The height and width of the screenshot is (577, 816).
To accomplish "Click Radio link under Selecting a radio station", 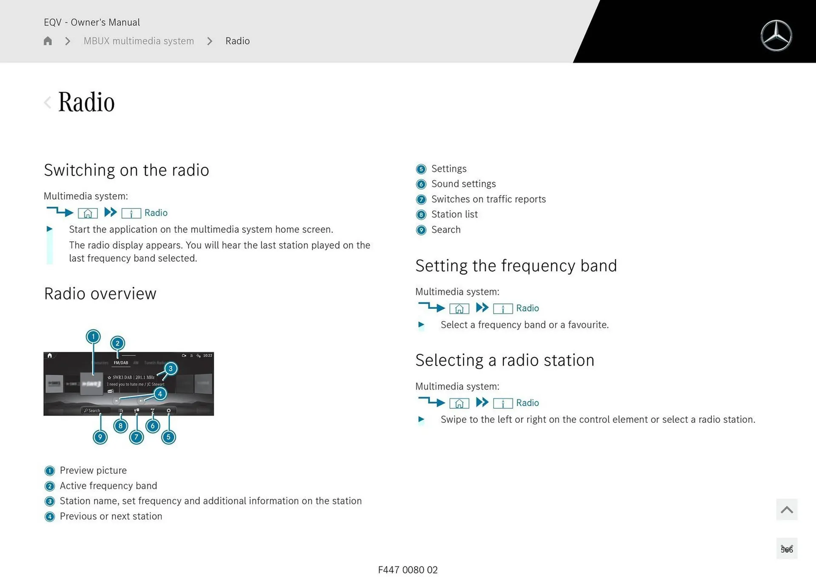I will [527, 403].
